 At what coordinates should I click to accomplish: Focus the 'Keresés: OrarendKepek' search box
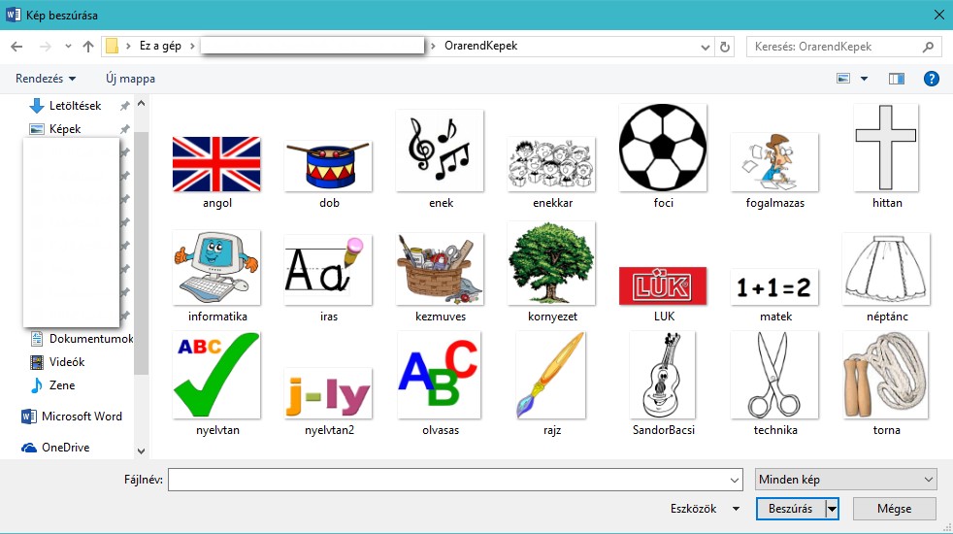[843, 47]
